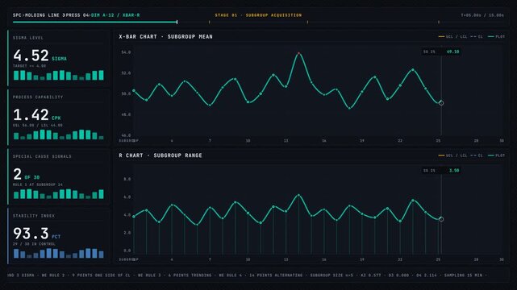Screen dimensions: 517x290
Task: Select the PROCESS CAPABILITY card
Action: [59, 118]
